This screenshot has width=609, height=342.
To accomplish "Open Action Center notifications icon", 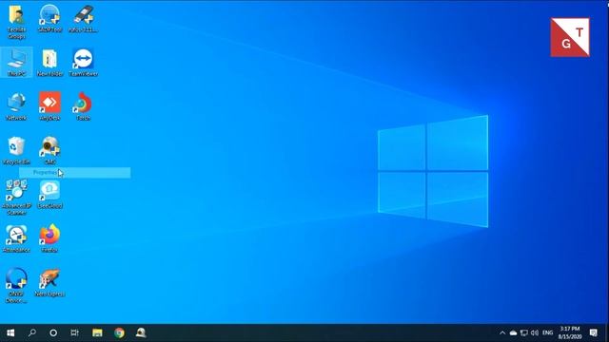I will tap(594, 332).
